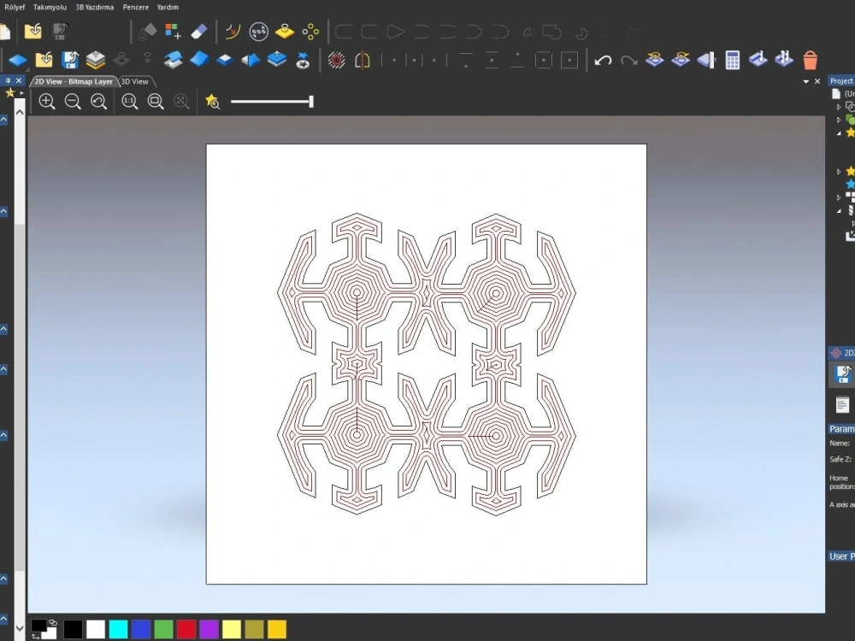Image resolution: width=855 pixels, height=641 pixels.
Task: Click the 1:1 zoom icon
Action: tap(130, 102)
